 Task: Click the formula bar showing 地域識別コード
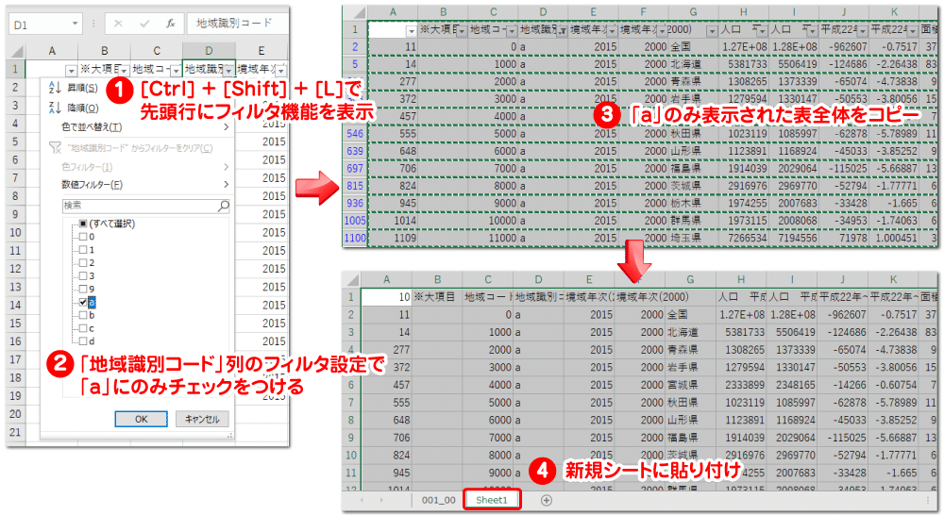(x=237, y=24)
